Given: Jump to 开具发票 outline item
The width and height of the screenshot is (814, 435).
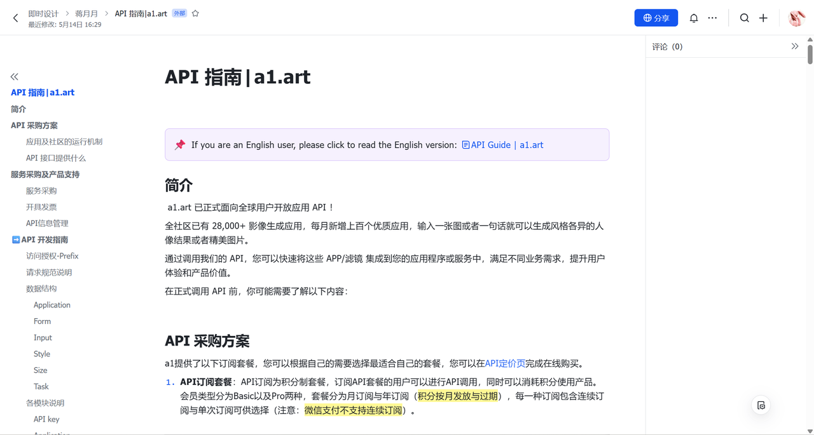Looking at the screenshot, I should [x=41, y=207].
